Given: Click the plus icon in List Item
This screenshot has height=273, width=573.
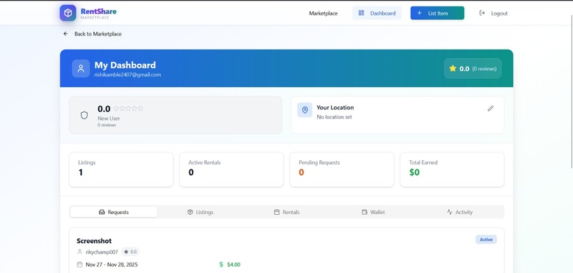Looking at the screenshot, I should click(419, 13).
